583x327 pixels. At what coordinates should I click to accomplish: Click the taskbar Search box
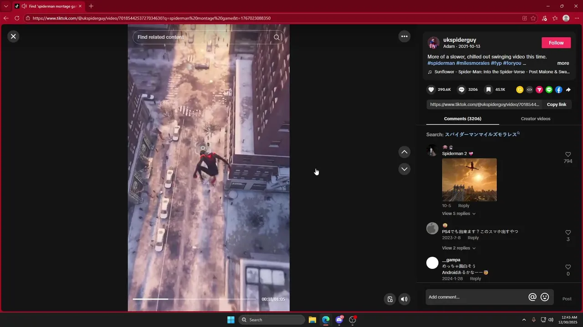272,320
